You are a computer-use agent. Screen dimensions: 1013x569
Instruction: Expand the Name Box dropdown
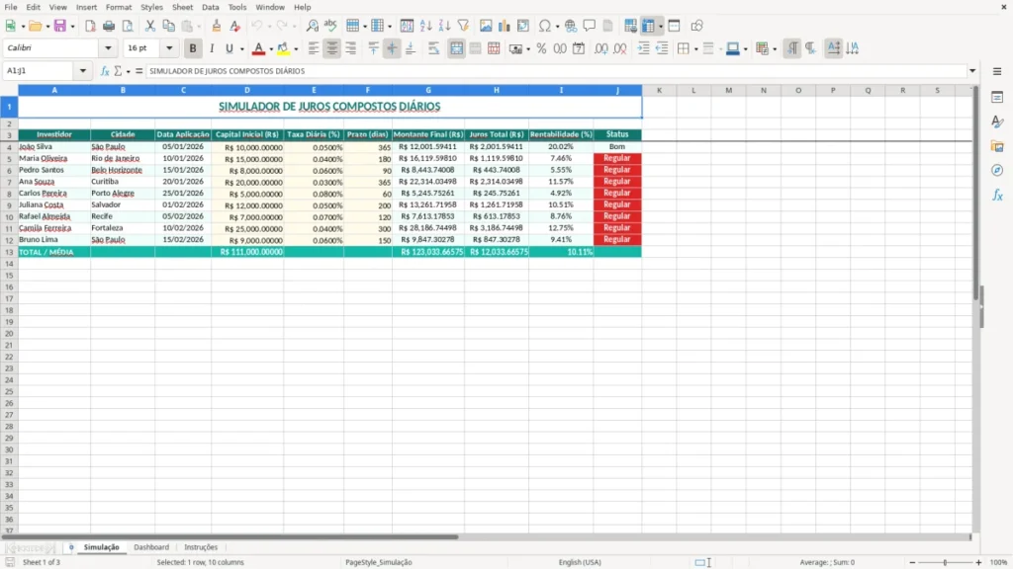(83, 71)
